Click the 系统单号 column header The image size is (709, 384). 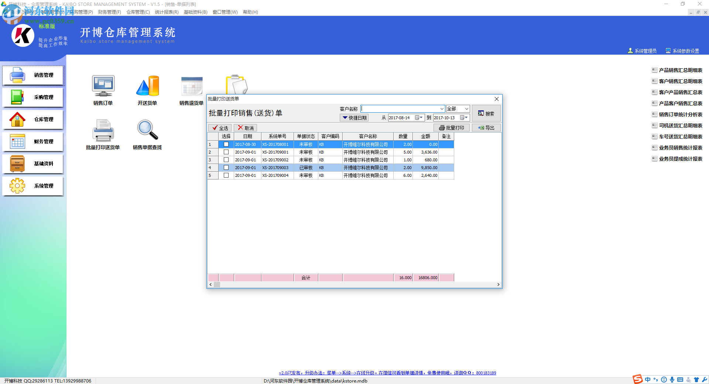pyautogui.click(x=277, y=136)
